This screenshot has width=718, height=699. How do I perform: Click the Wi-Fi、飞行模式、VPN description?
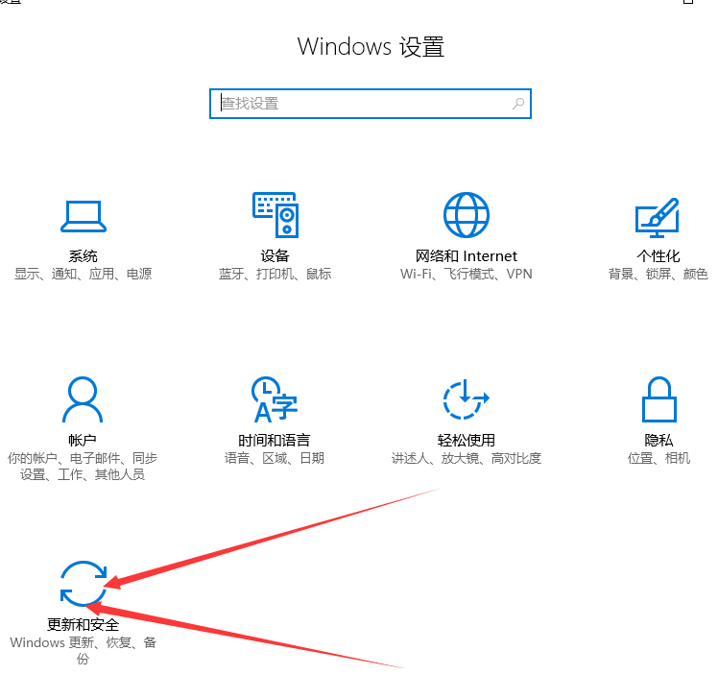coord(467,274)
